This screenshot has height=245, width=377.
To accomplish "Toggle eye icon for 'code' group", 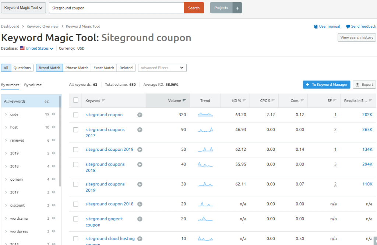I will (54, 114).
